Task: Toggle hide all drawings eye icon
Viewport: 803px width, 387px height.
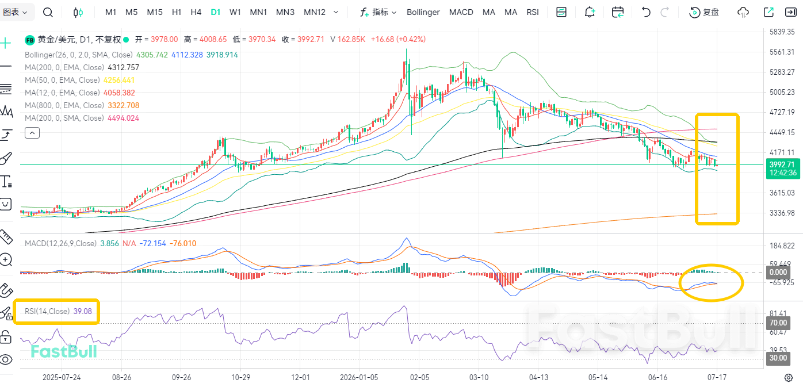Action: pyautogui.click(x=6, y=360)
